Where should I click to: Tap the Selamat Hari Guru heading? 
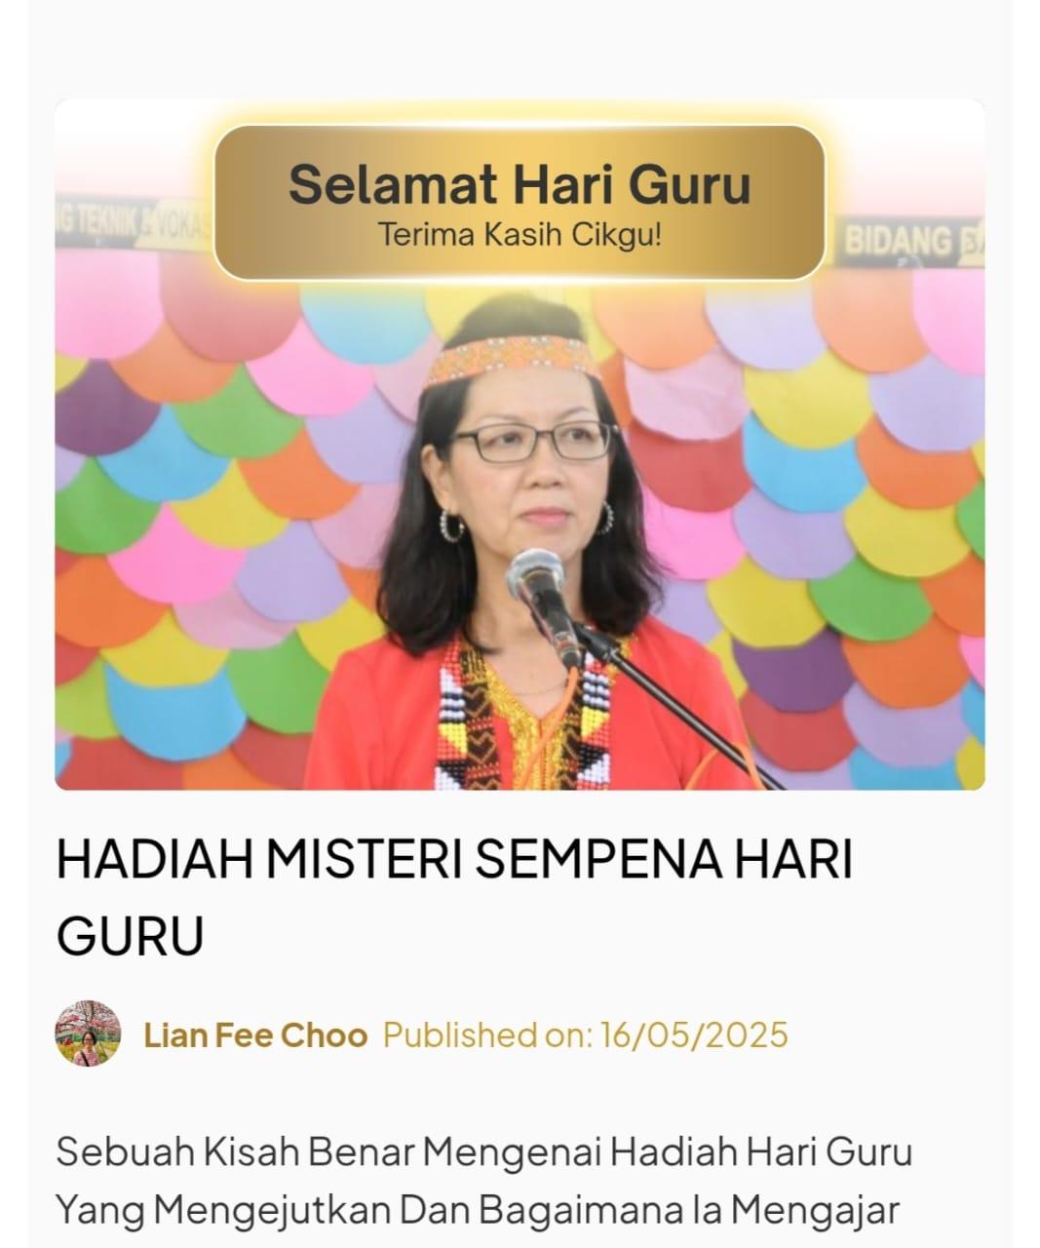tap(520, 184)
